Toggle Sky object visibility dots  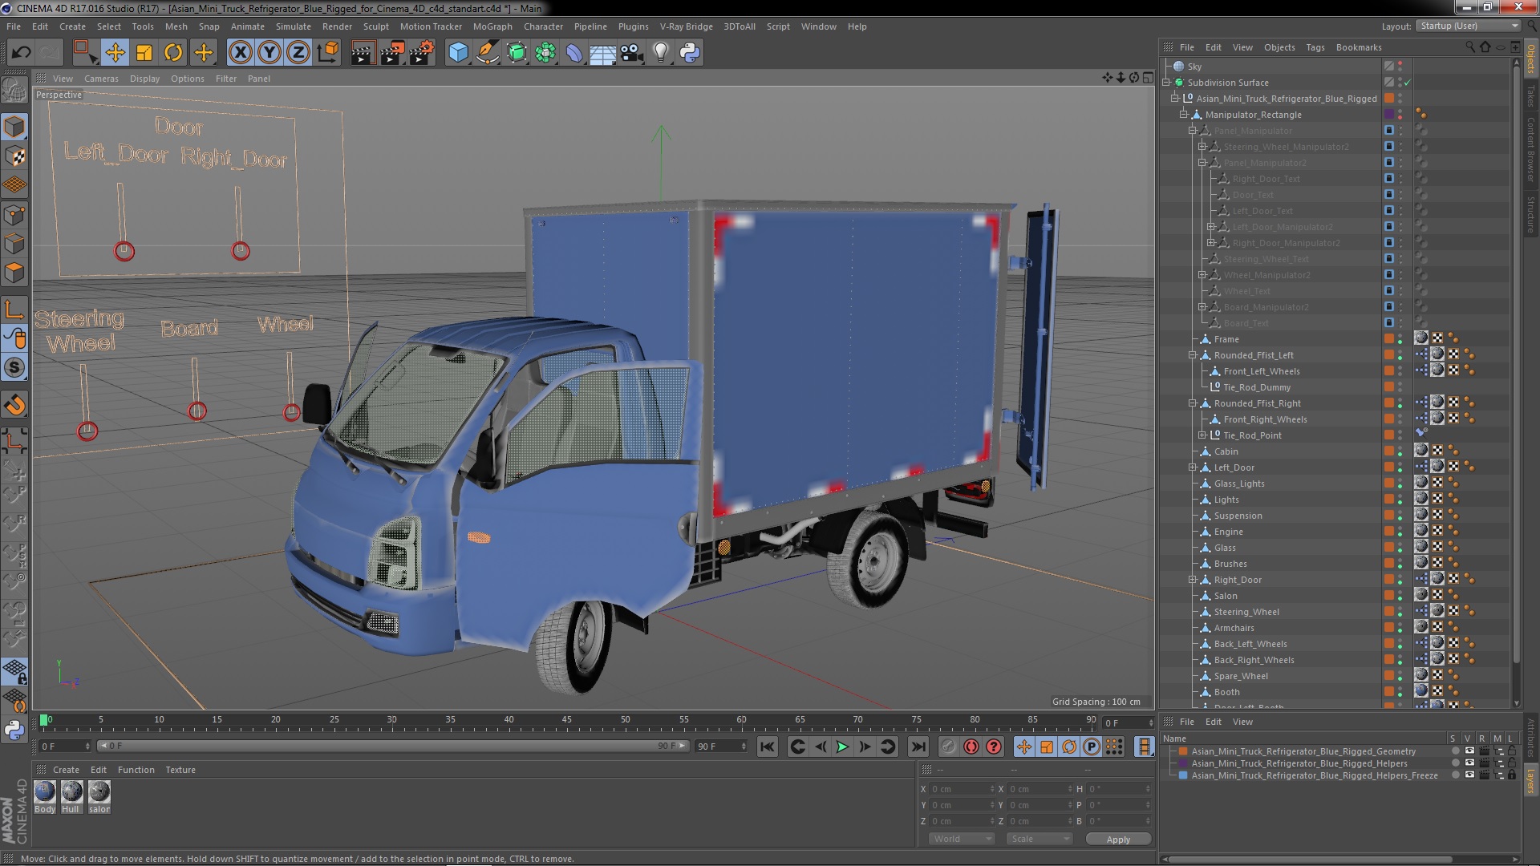[1400, 67]
